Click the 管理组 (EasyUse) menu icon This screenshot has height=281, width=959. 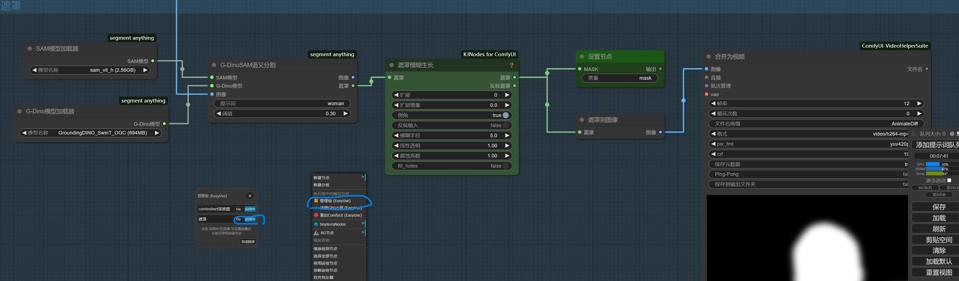[x=316, y=201]
